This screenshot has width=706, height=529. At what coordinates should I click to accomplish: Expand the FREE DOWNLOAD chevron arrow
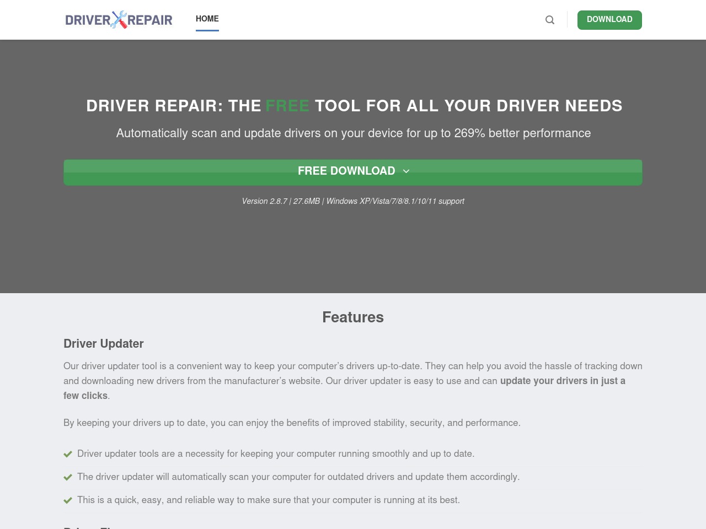coord(407,171)
